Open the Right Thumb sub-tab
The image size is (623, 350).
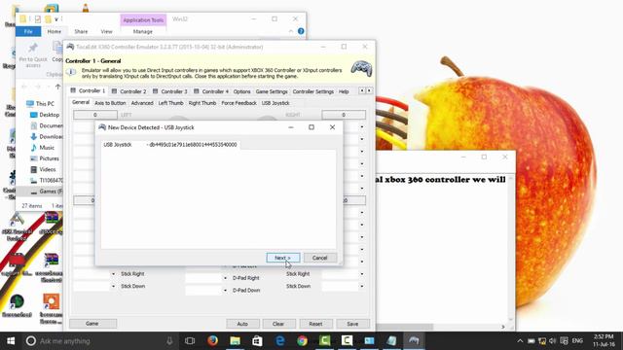point(202,103)
